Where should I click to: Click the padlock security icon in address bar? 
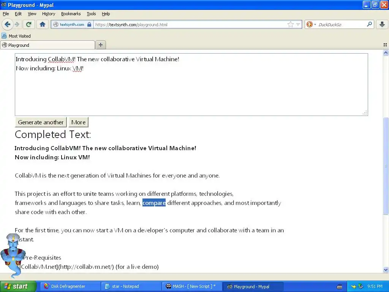[x=89, y=24]
